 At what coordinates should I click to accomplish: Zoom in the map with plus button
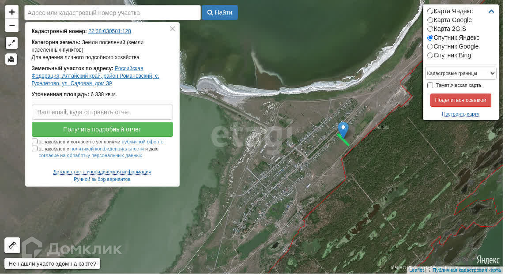click(x=12, y=12)
